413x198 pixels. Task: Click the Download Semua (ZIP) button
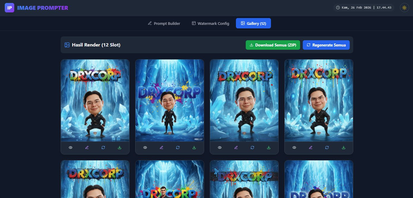pyautogui.click(x=273, y=45)
